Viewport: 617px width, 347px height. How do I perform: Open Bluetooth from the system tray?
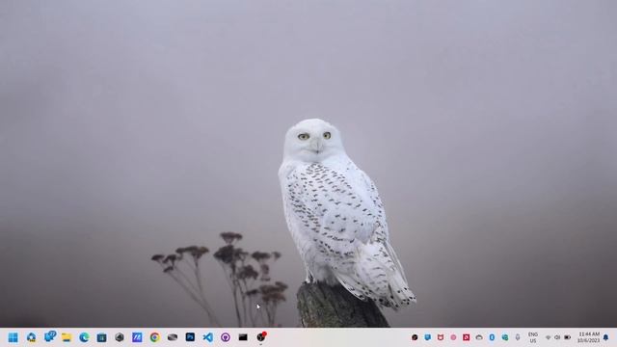pyautogui.click(x=492, y=337)
